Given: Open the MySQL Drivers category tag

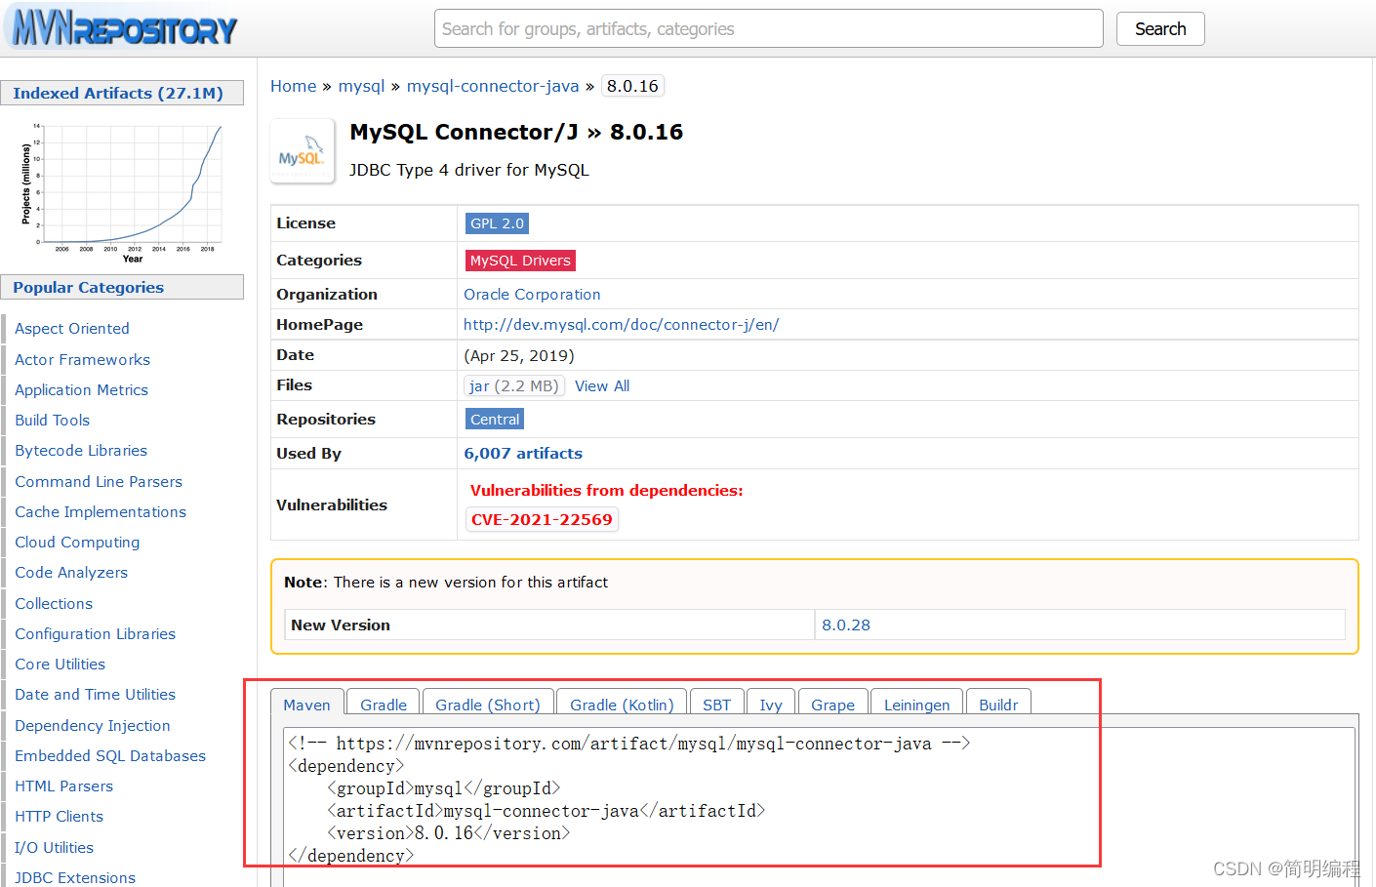Looking at the screenshot, I should click(x=520, y=261).
